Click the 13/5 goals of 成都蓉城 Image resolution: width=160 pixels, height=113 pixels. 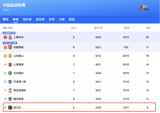(x=126, y=47)
